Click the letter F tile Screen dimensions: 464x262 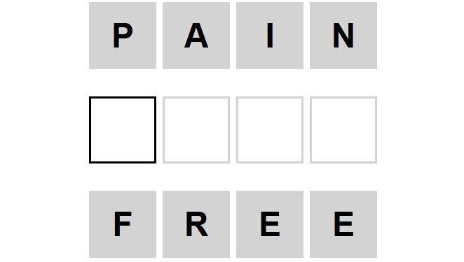click(x=123, y=224)
